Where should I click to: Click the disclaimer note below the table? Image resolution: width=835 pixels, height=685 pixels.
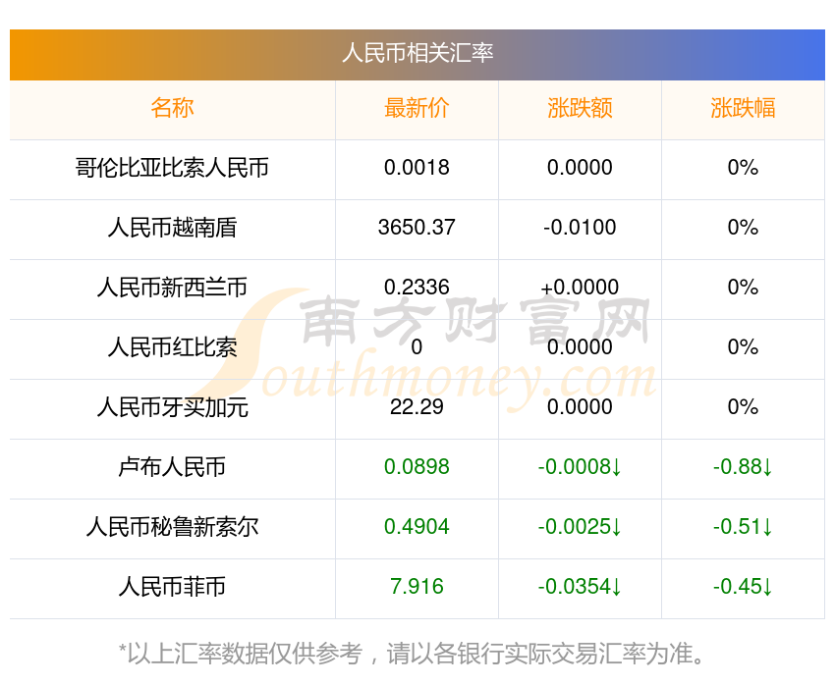(411, 654)
